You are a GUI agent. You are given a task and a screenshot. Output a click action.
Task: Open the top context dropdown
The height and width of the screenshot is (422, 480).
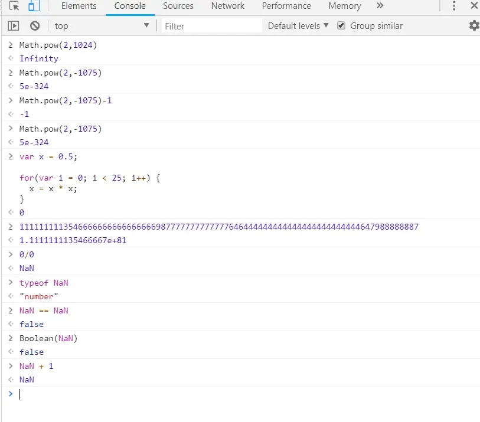[x=102, y=26]
